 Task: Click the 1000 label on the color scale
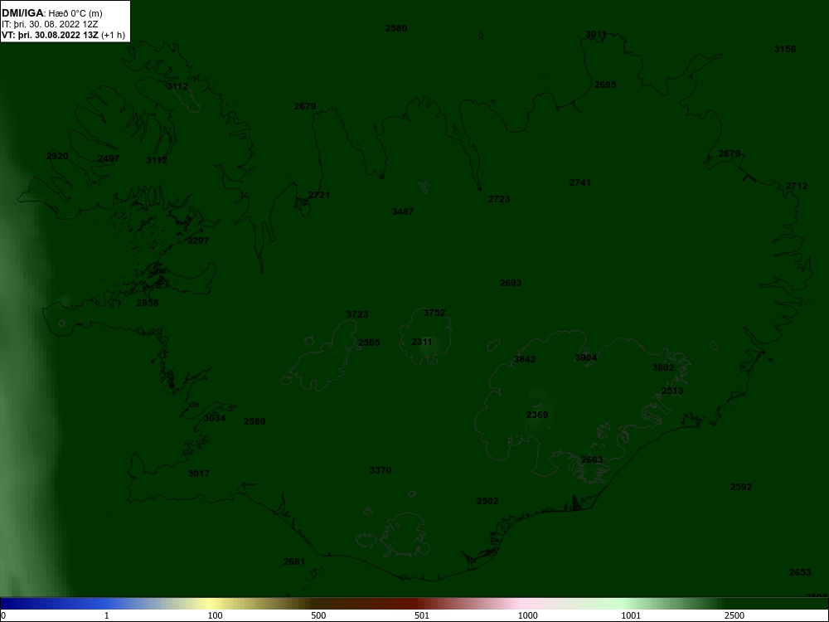527,615
